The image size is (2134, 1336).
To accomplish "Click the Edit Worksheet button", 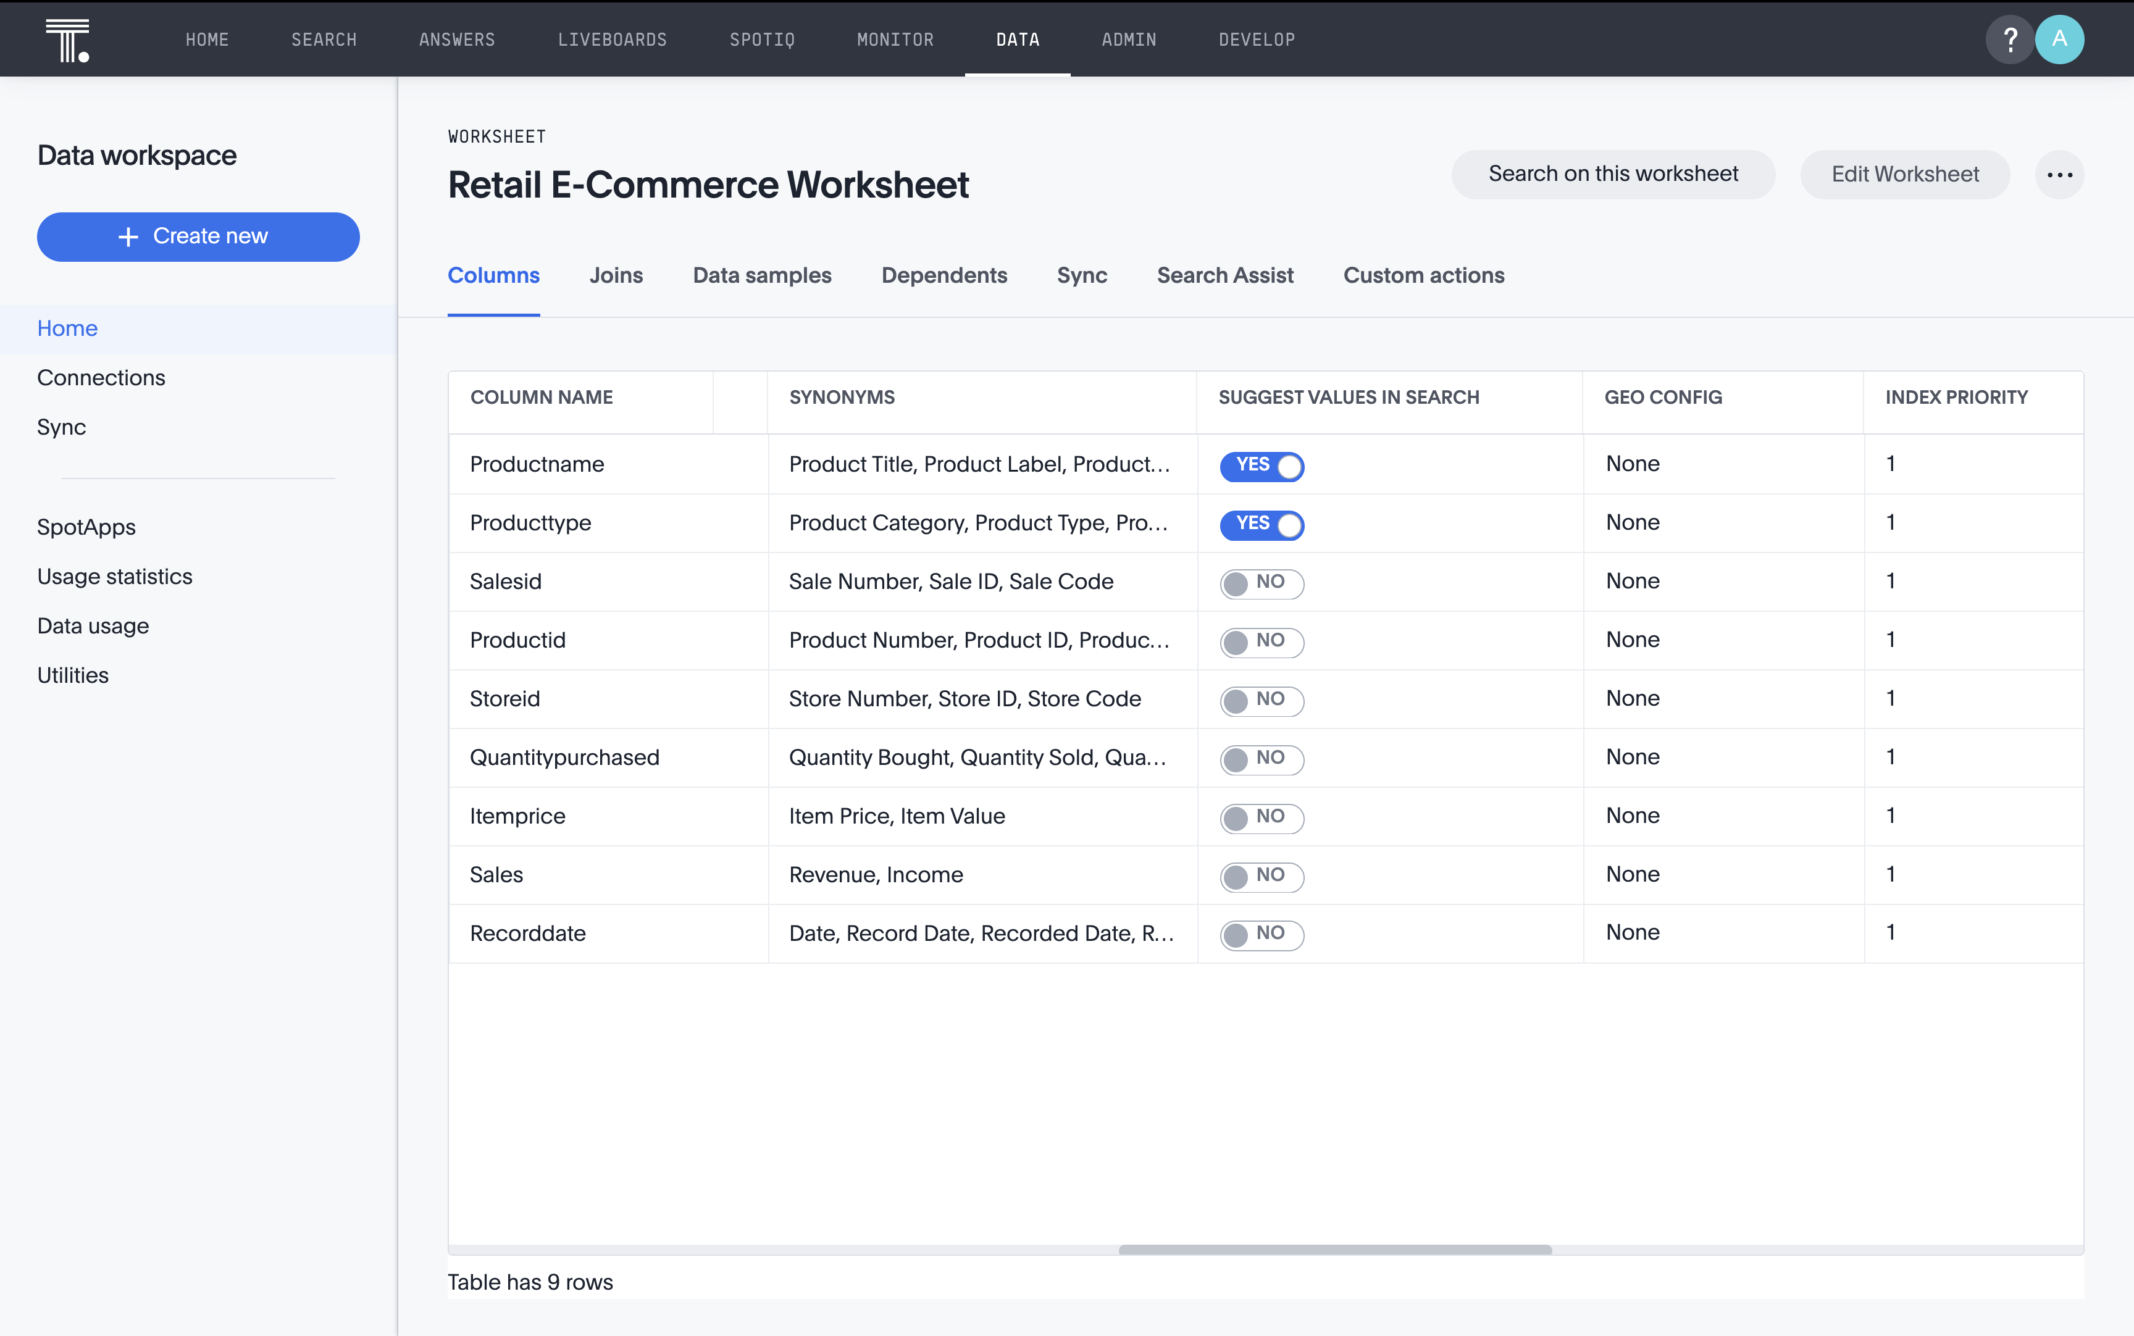I will coord(1905,174).
